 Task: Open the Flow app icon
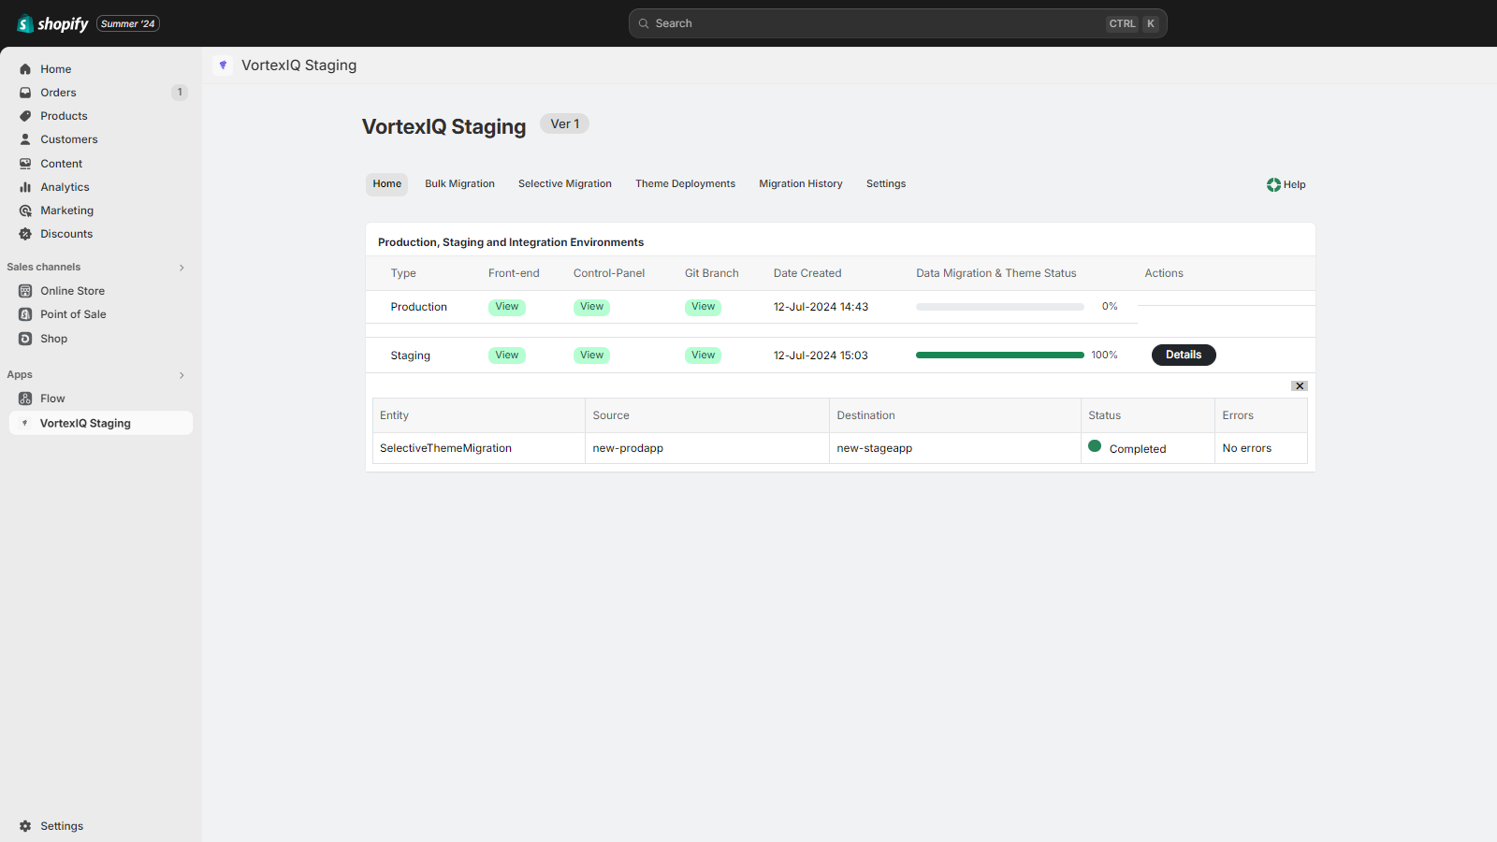point(25,399)
